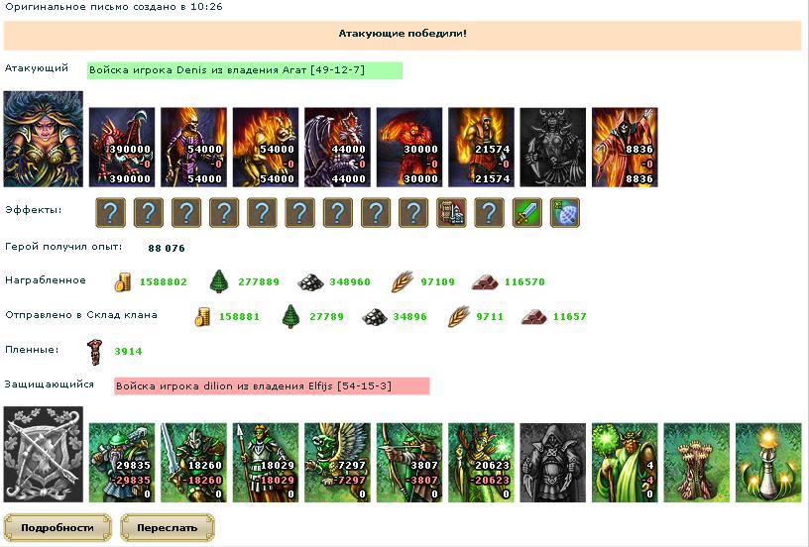Click the buildings effect icon
Image resolution: width=809 pixels, height=547 pixels.
pyautogui.click(x=451, y=212)
